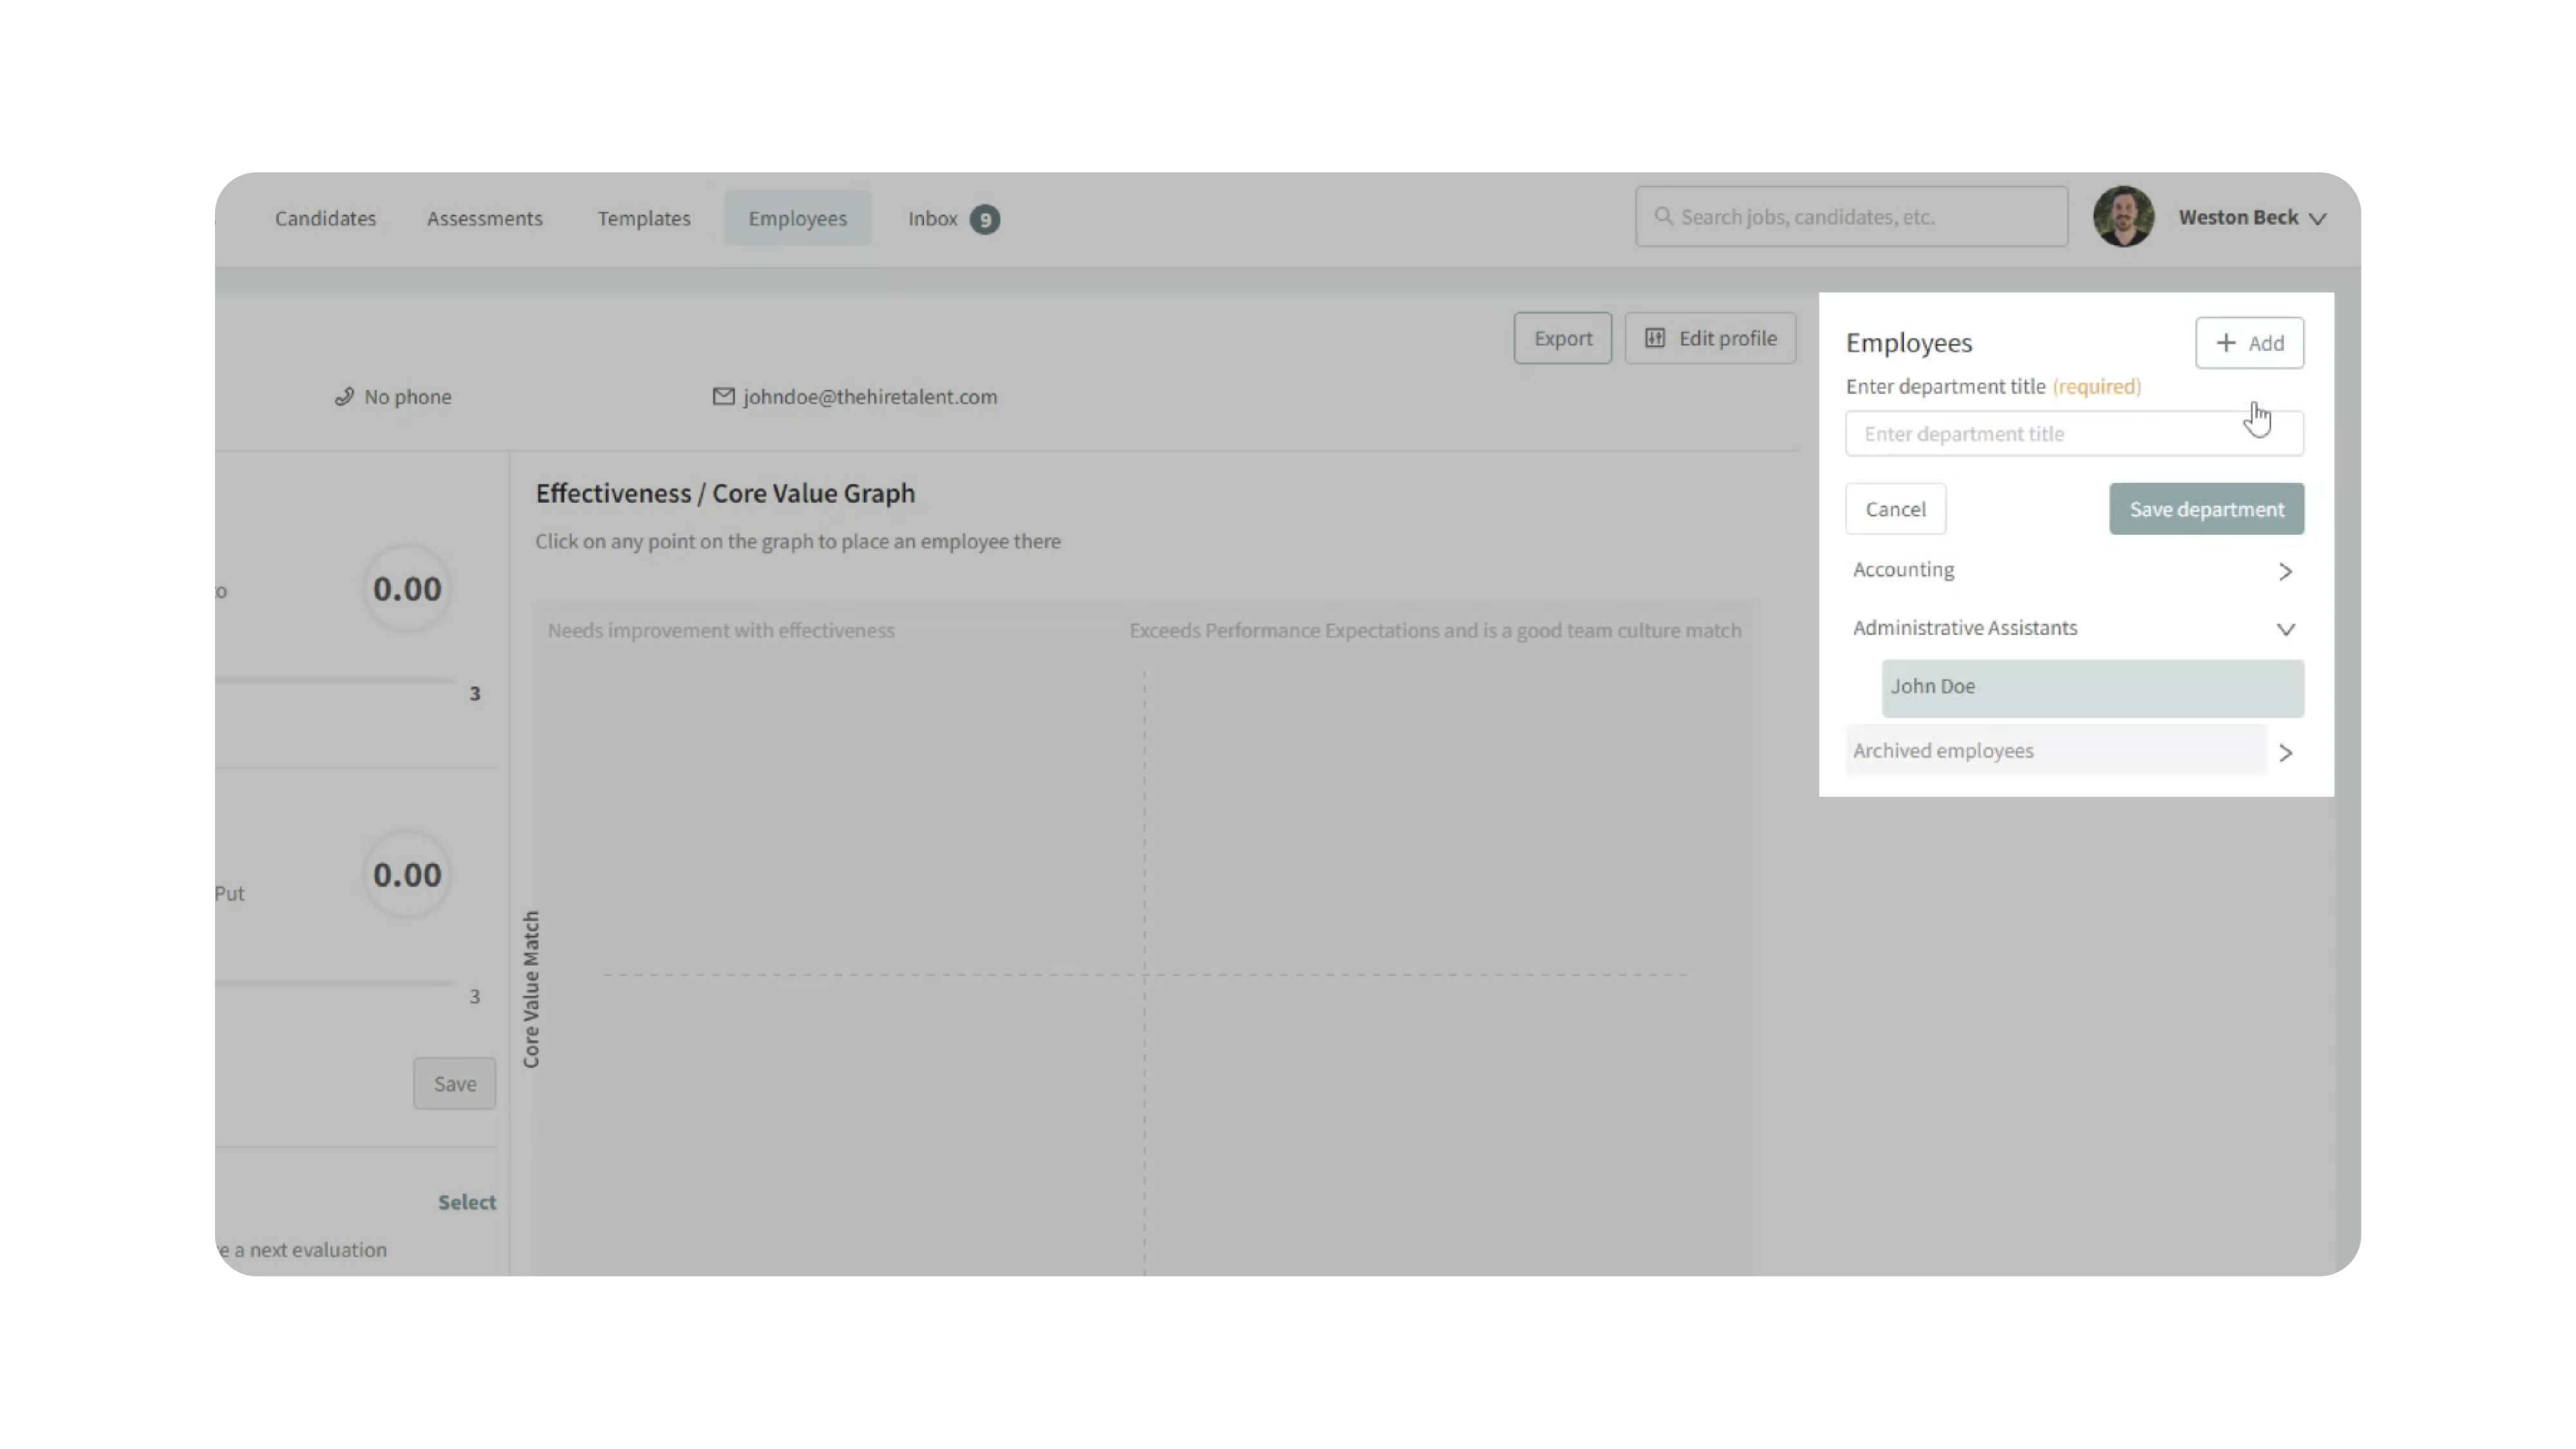Switch to the Candidates tab
Screen dimensions: 2576x1449
pos(325,218)
